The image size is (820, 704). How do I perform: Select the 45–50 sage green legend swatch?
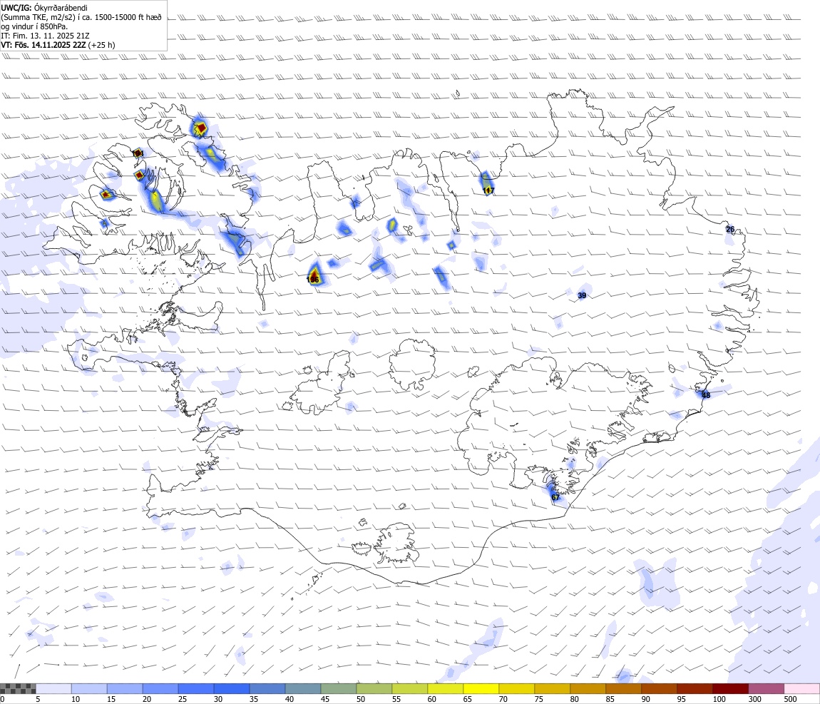[339, 688]
